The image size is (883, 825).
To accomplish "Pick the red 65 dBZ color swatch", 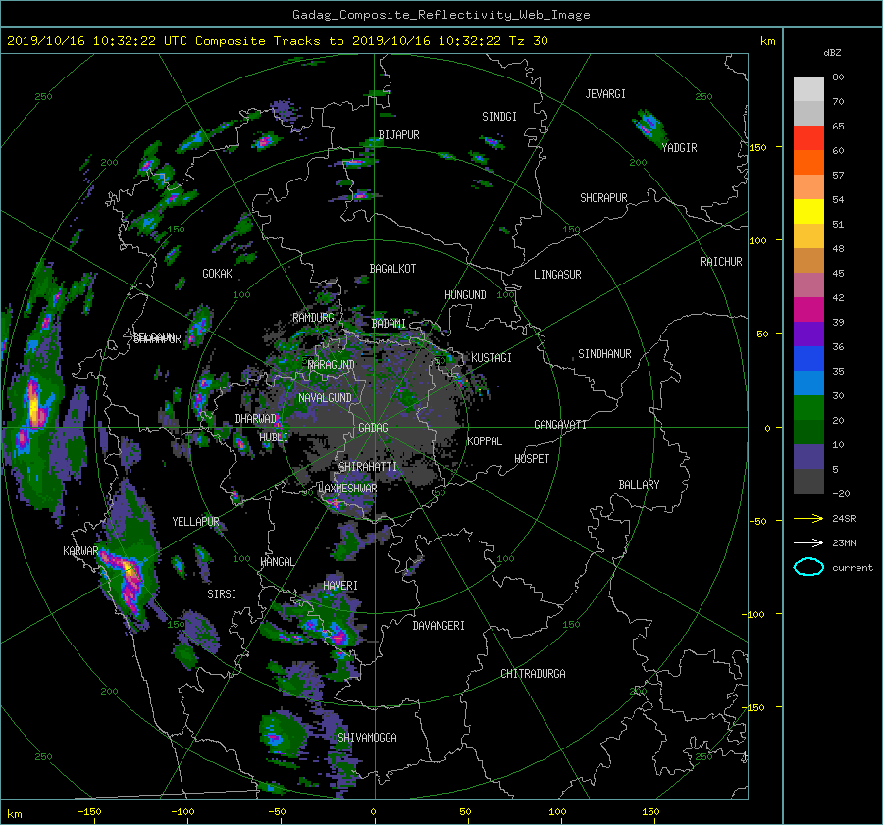I will click(808, 137).
